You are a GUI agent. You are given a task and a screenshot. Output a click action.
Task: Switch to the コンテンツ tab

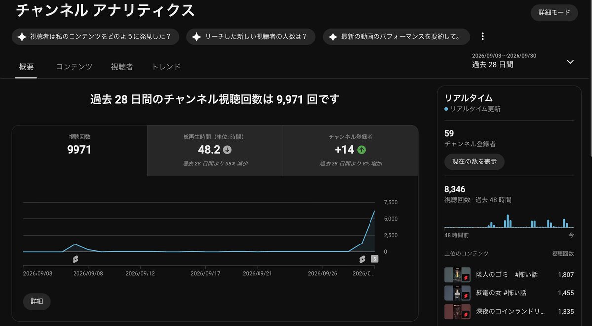(x=74, y=67)
